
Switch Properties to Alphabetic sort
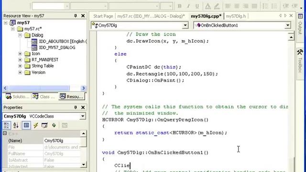click(16, 125)
